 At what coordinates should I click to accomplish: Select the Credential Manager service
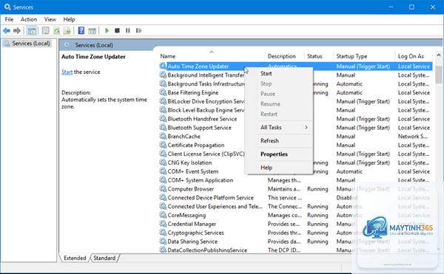tap(192, 224)
